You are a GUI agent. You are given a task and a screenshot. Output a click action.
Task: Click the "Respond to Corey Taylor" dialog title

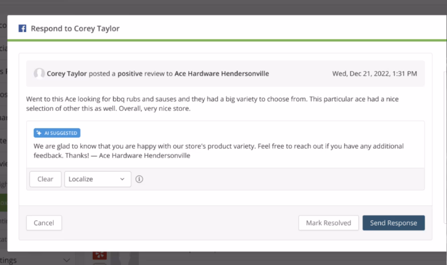75,29
